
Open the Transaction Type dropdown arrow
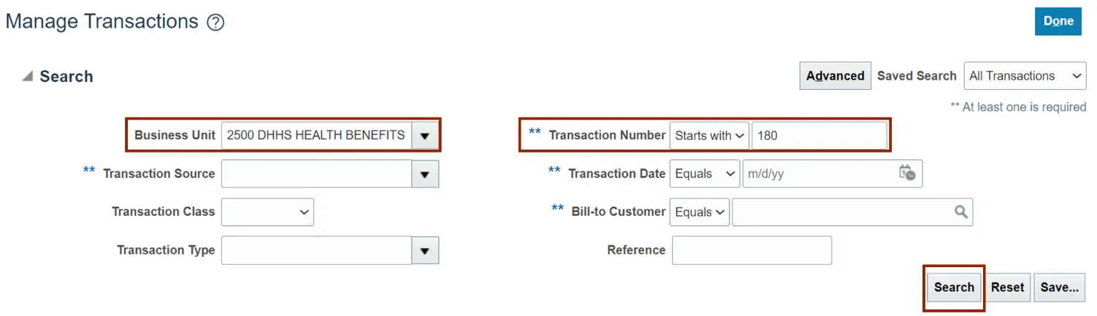point(425,250)
